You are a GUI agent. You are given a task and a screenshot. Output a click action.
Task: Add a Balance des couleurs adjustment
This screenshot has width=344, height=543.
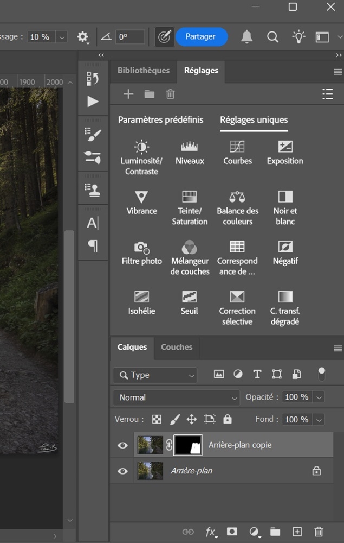pyautogui.click(x=237, y=208)
